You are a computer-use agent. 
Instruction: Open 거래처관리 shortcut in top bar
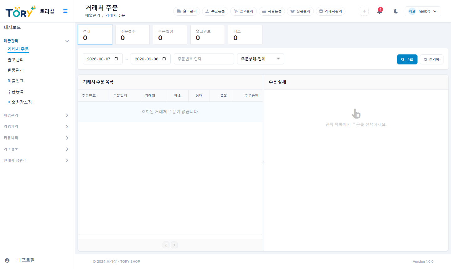pos(330,11)
